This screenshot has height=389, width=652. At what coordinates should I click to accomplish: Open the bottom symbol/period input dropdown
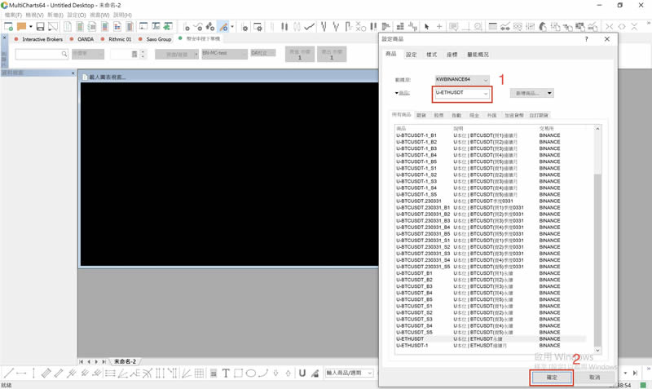(369, 374)
